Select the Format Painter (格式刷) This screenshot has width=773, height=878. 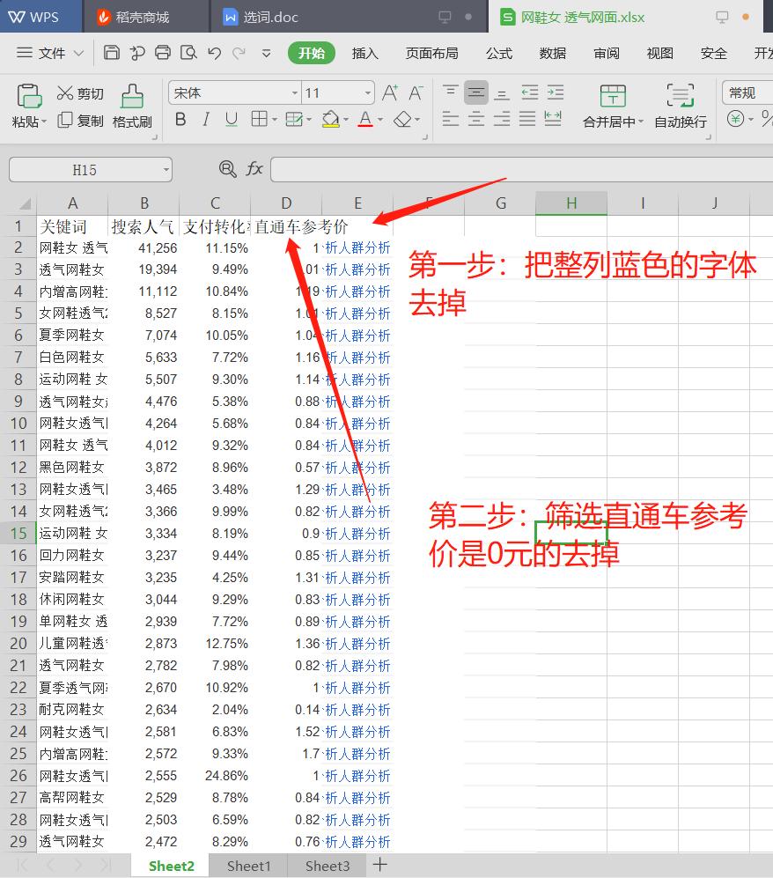click(132, 107)
